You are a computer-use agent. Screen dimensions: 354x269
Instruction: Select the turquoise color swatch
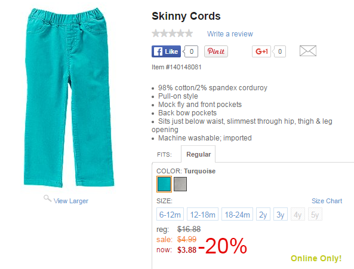coord(164,184)
